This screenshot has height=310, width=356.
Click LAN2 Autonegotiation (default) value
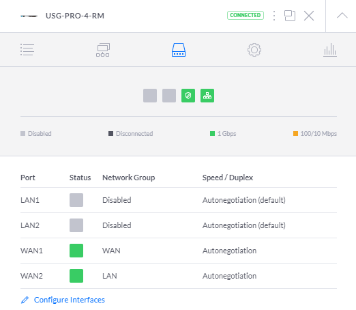pos(244,225)
